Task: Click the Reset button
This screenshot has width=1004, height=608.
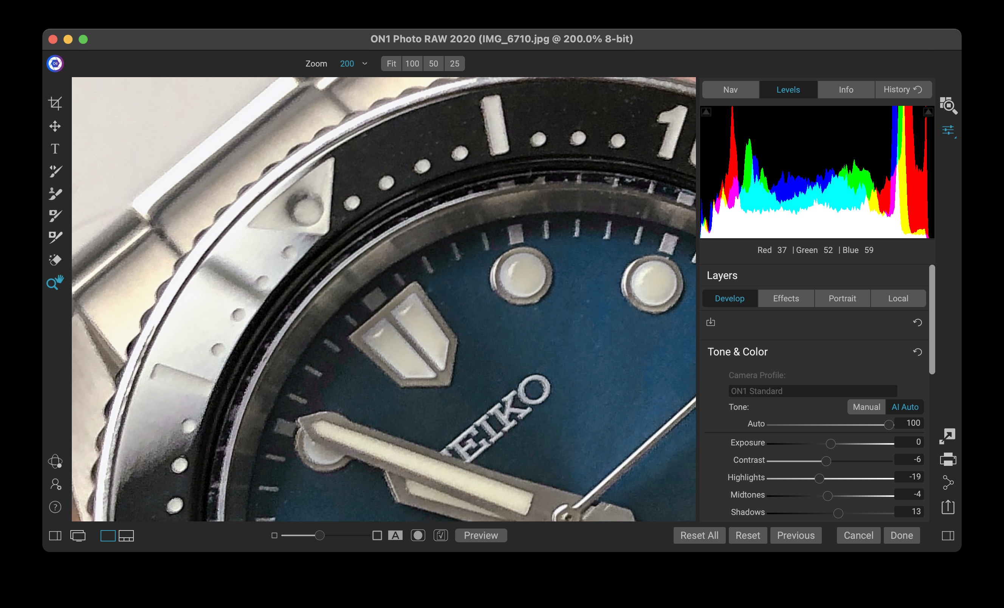Action: pos(748,535)
